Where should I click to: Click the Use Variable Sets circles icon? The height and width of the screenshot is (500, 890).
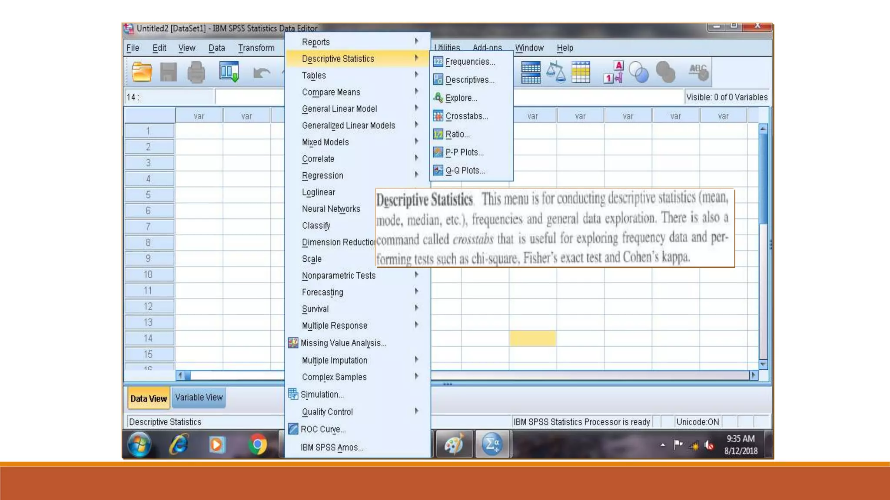click(639, 72)
